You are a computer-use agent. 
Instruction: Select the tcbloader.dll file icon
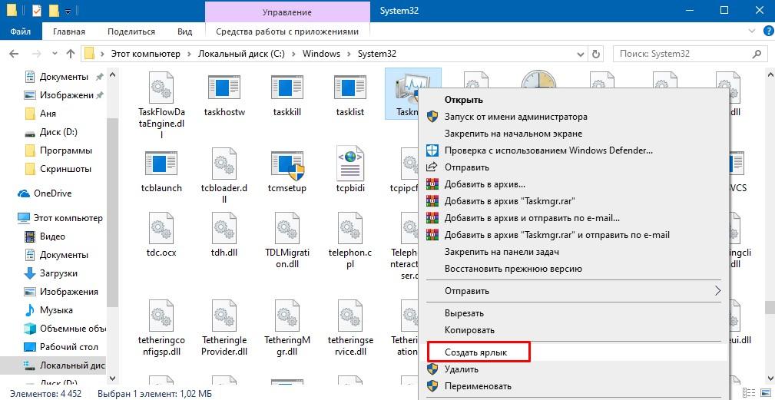point(224,164)
